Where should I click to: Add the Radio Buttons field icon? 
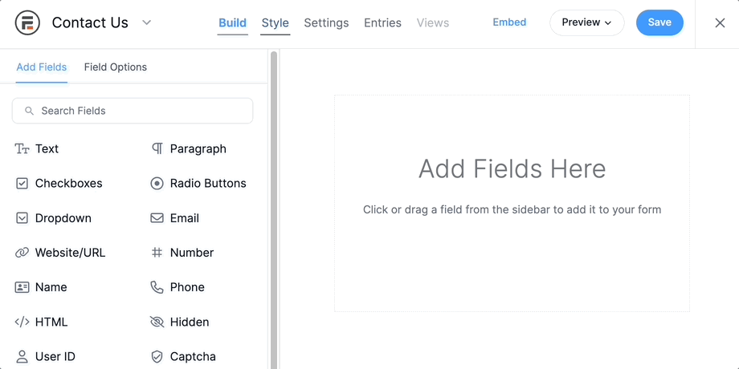coord(157,184)
